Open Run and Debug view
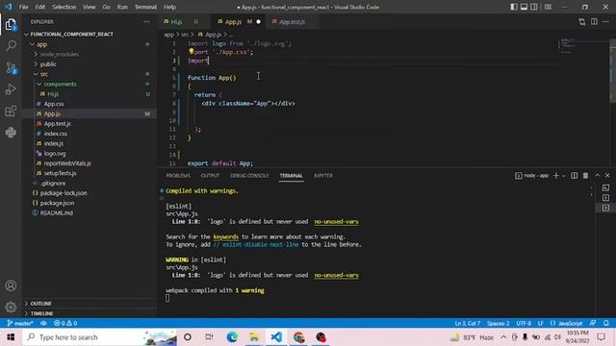This screenshot has width=616, height=346. pos(11,89)
